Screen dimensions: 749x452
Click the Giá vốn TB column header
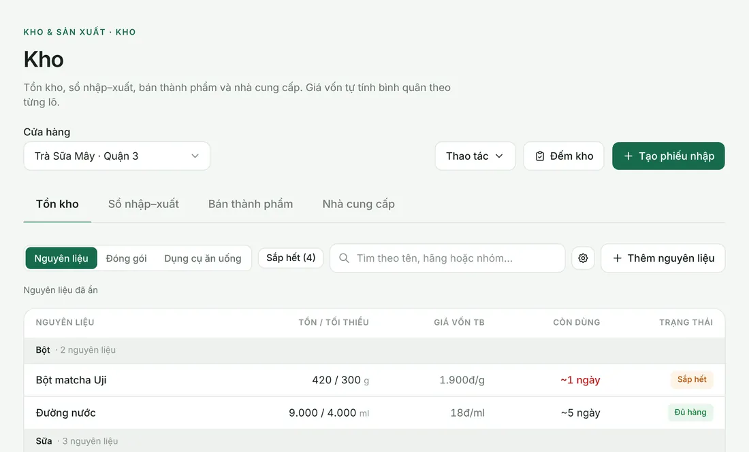pos(459,322)
